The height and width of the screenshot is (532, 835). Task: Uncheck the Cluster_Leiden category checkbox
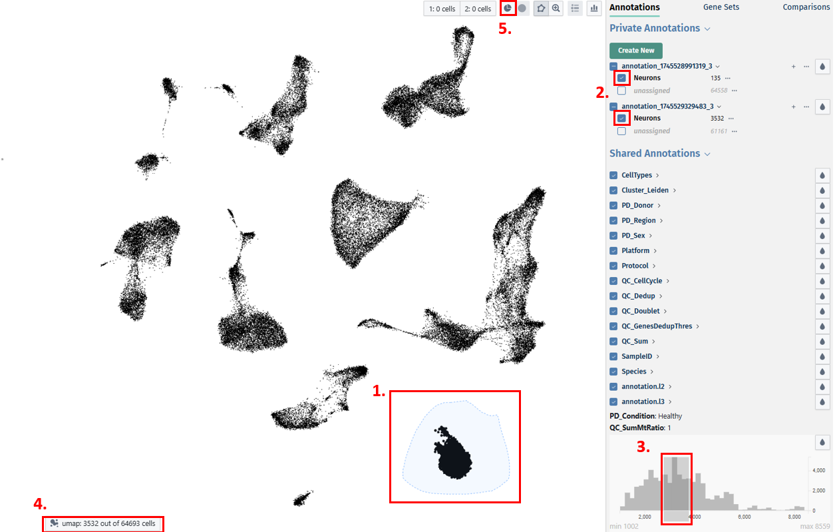pyautogui.click(x=614, y=190)
